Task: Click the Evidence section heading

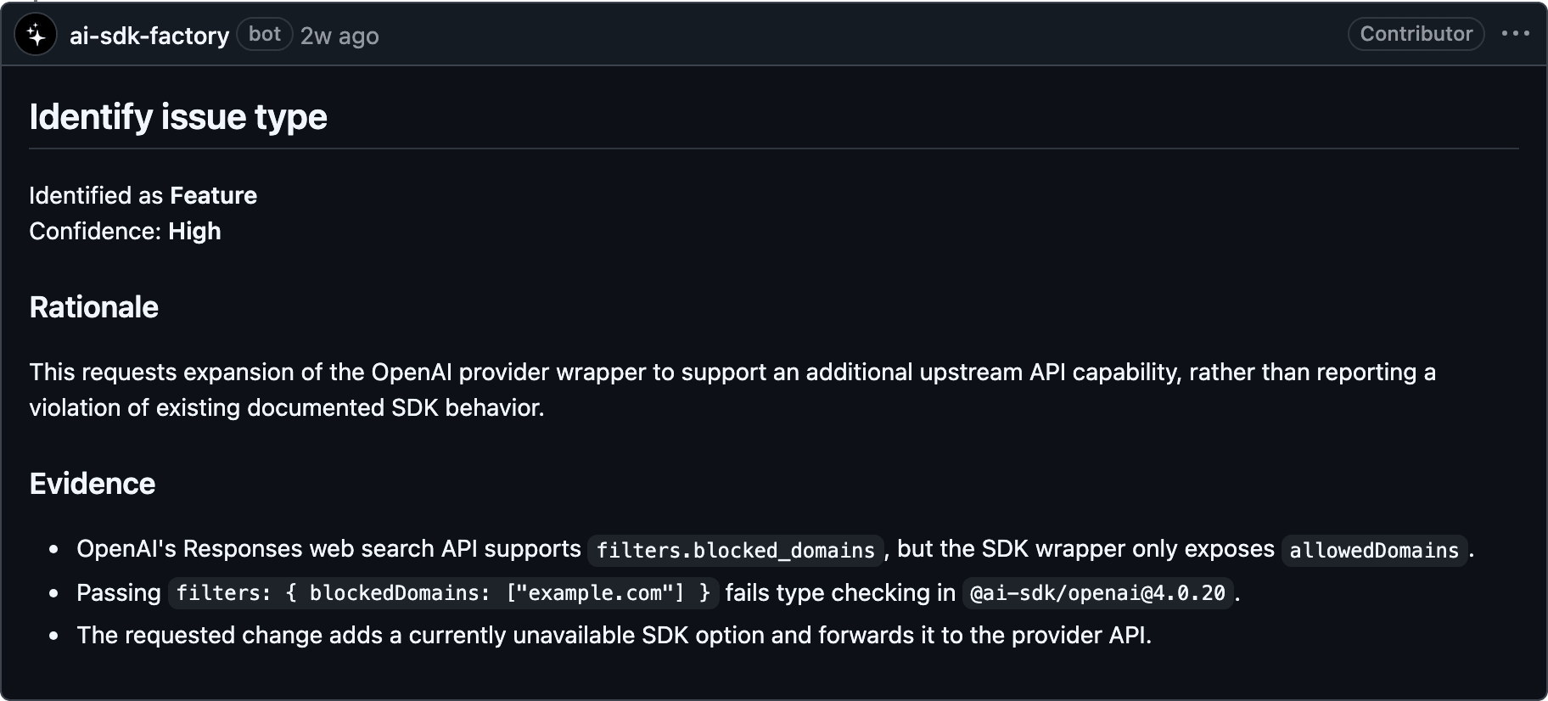Action: (x=93, y=484)
